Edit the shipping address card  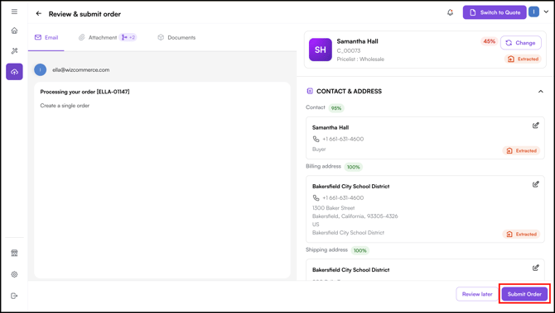[535, 268]
